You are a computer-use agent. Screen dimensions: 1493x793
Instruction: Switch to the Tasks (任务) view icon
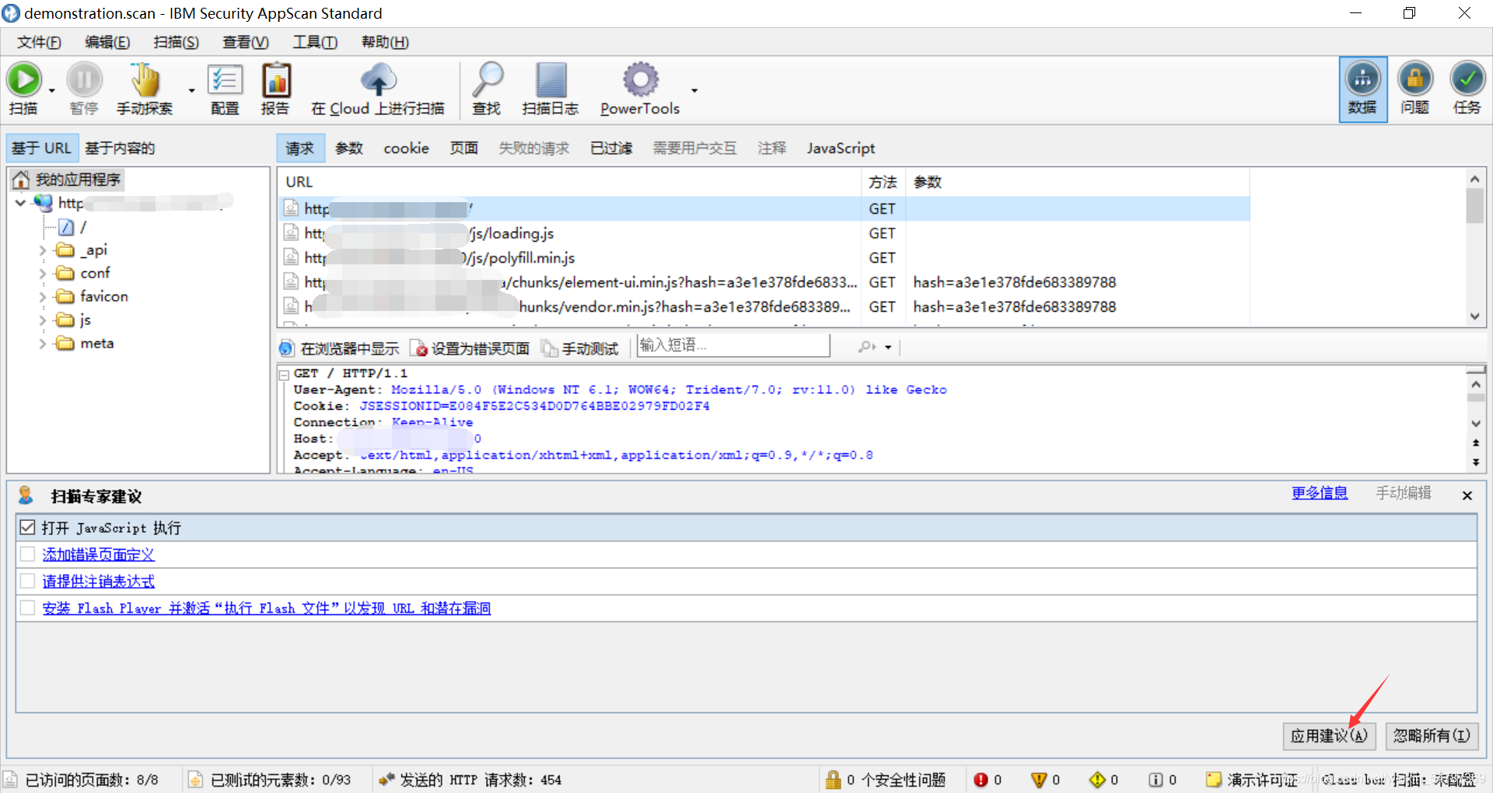tap(1467, 89)
